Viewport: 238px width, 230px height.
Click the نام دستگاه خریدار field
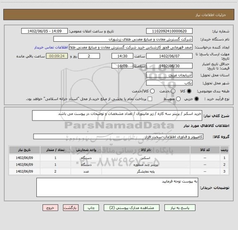[123, 39]
